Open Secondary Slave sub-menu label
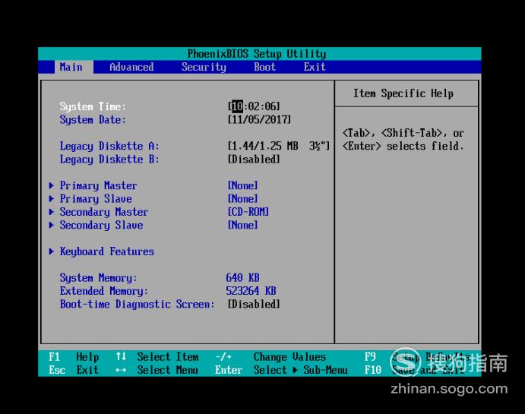Image resolution: width=525 pixels, height=414 pixels. 102,226
